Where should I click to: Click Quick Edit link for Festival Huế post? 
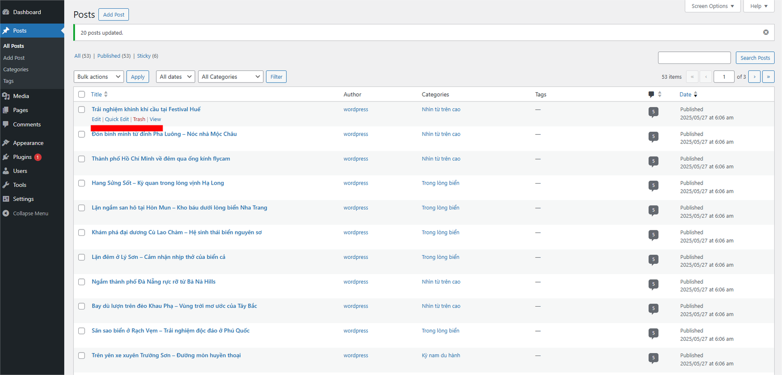[117, 119]
